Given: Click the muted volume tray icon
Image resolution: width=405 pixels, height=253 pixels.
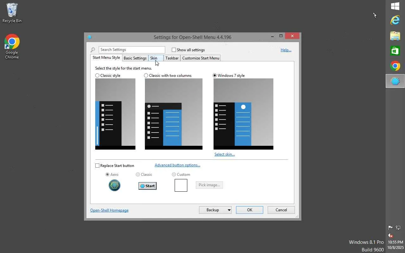Looking at the screenshot, I should (390, 235).
